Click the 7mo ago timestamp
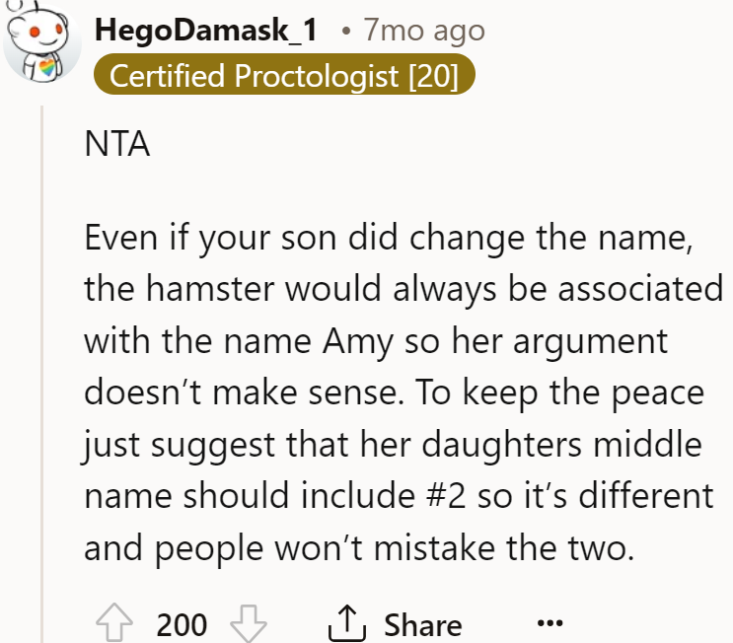The width and height of the screenshot is (733, 643). (424, 31)
